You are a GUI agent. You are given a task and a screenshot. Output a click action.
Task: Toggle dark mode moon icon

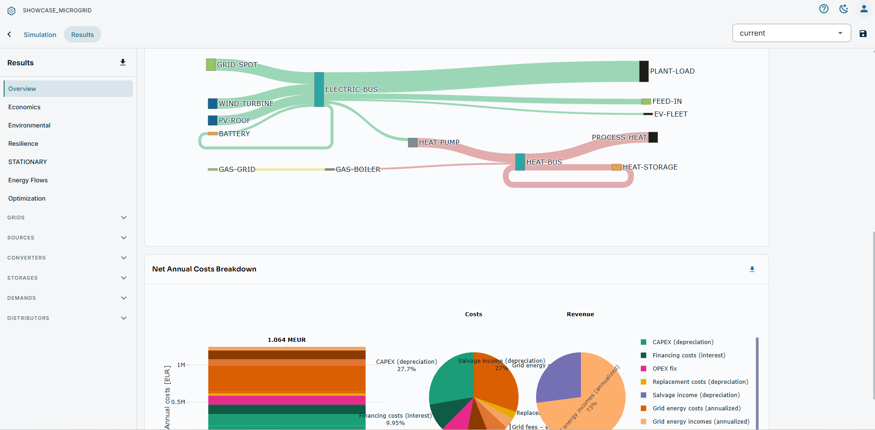844,9
